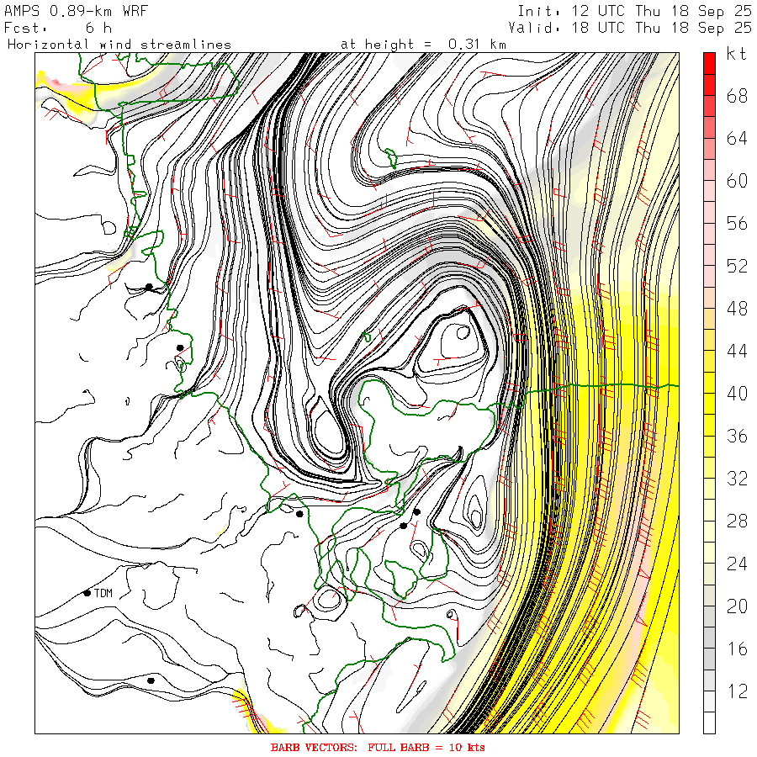Click the "BARB VECTORS: FULL BARB = 10 kts" caption

click(x=378, y=748)
